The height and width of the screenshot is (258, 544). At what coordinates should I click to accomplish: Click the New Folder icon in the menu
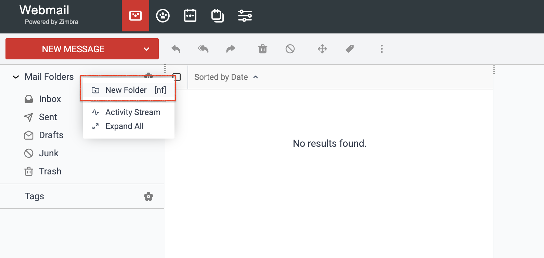(x=95, y=90)
